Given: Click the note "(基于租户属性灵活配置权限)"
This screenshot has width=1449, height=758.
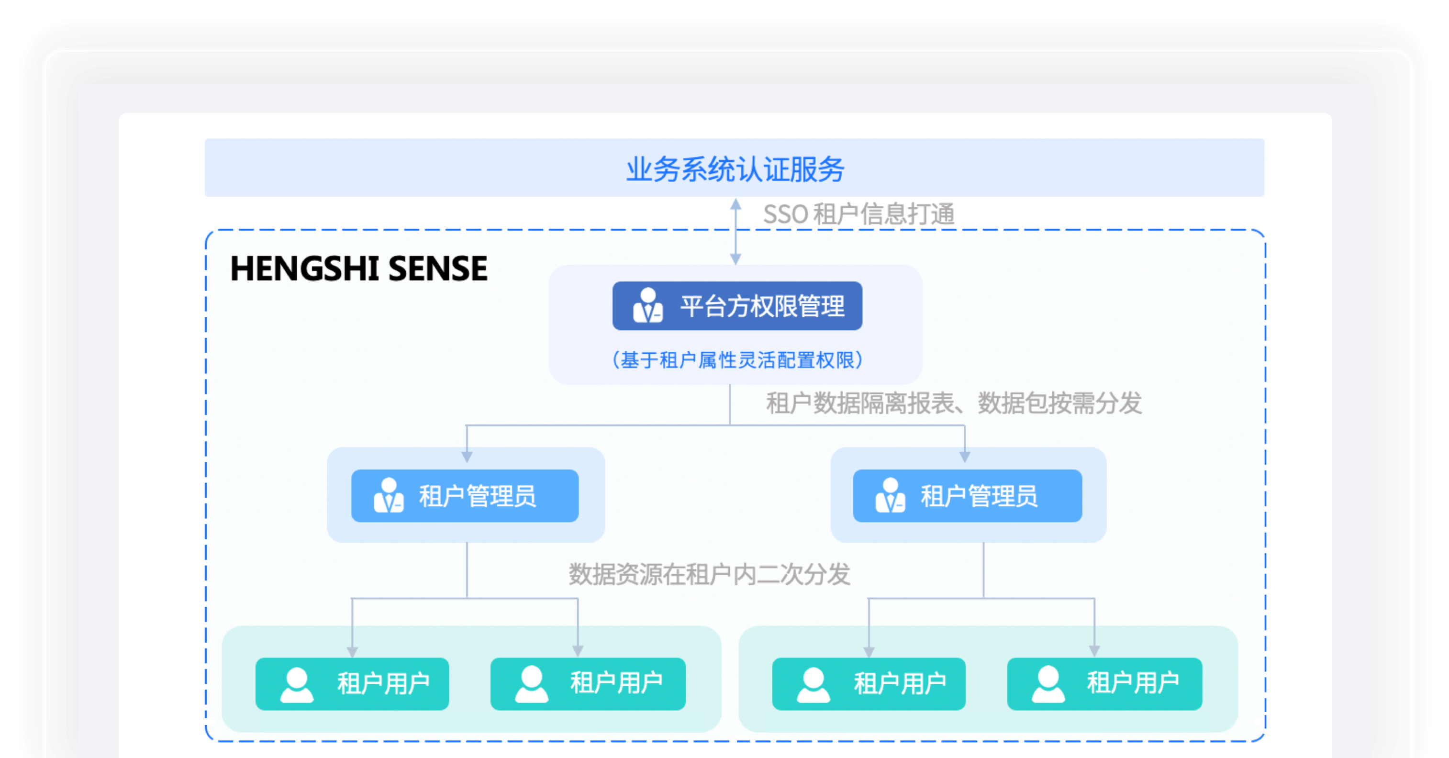Looking at the screenshot, I should point(737,360).
